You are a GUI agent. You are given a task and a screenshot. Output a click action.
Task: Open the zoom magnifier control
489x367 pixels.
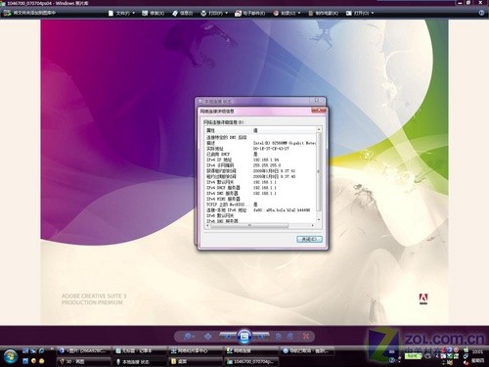[x=189, y=336]
